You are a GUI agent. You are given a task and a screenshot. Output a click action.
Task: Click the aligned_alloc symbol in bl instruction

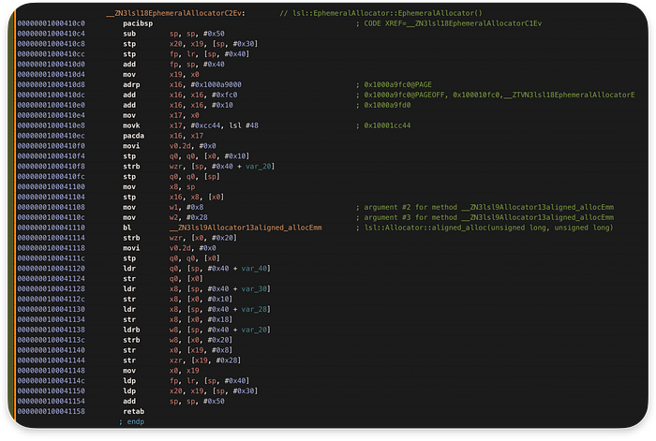246,228
